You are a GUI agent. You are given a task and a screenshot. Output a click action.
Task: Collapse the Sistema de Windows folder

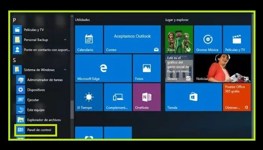click(x=65, y=70)
